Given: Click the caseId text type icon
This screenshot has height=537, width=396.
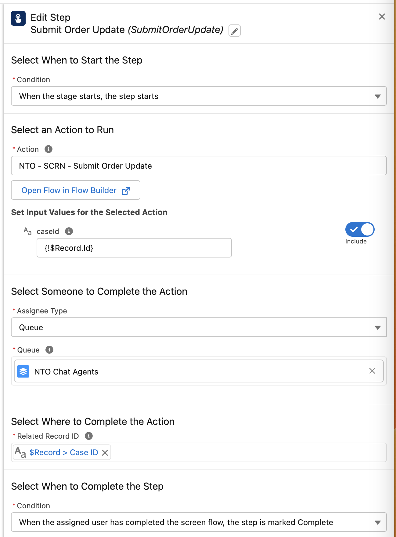Looking at the screenshot, I should pyautogui.click(x=28, y=231).
